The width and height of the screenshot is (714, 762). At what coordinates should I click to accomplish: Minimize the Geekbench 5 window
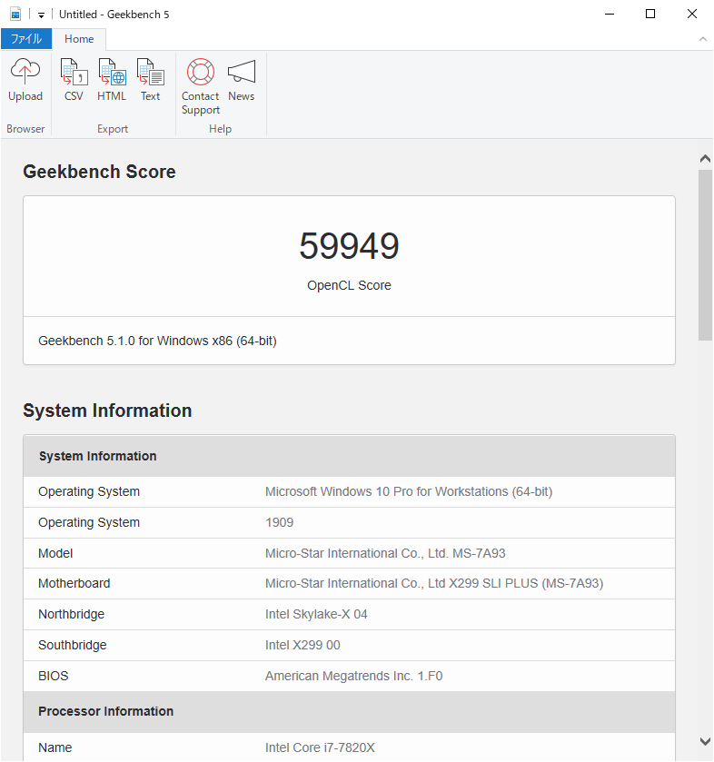tap(610, 15)
